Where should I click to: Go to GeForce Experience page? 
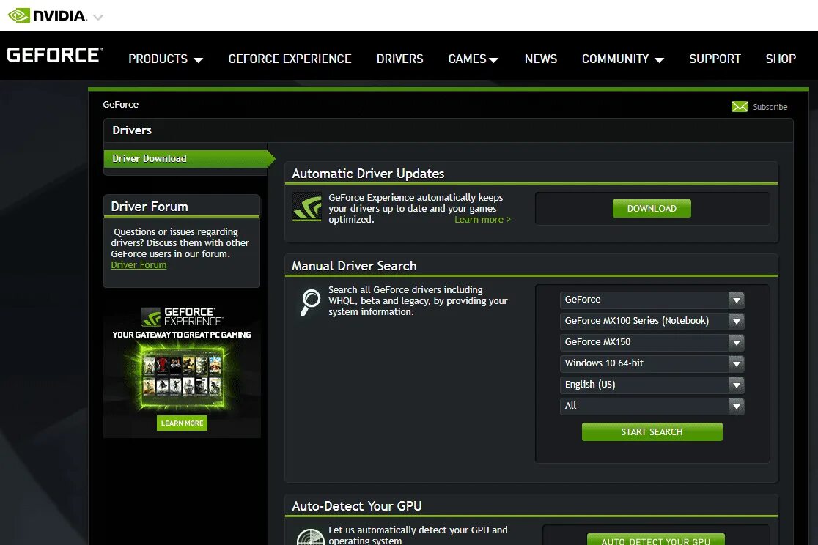tap(290, 59)
